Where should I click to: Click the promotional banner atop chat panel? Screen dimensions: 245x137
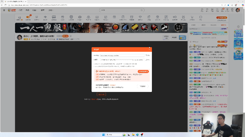pos(209,33)
